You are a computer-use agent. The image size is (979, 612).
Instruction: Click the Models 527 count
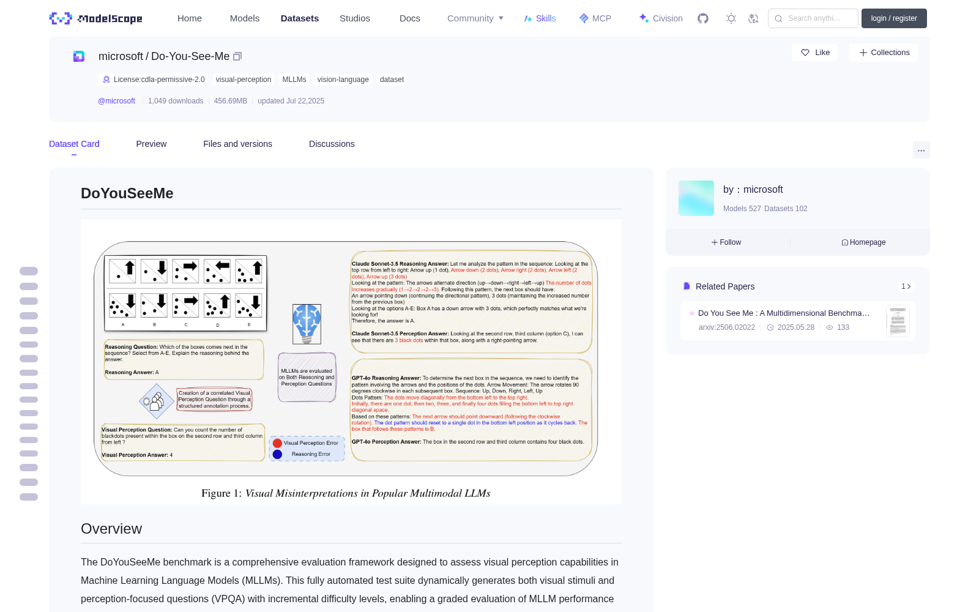(x=742, y=209)
